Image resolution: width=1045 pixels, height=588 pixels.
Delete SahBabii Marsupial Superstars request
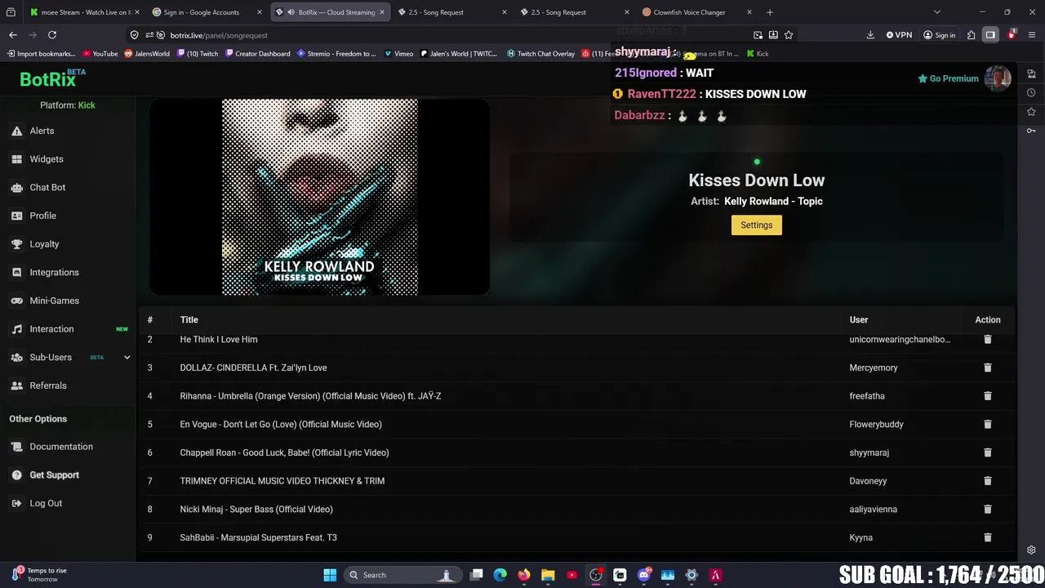click(x=987, y=537)
